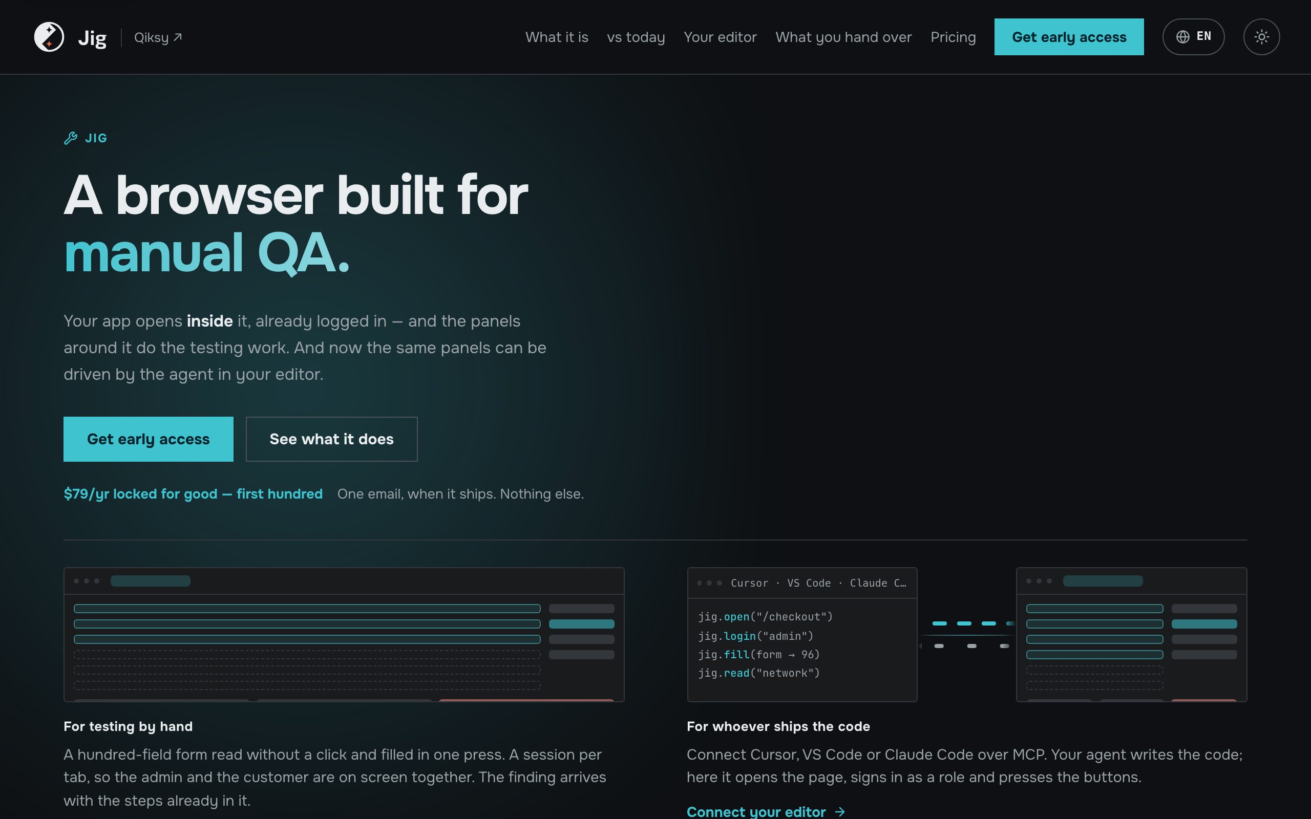Click the jig.fill(form → 96) code line
1311x819 pixels.
point(759,654)
